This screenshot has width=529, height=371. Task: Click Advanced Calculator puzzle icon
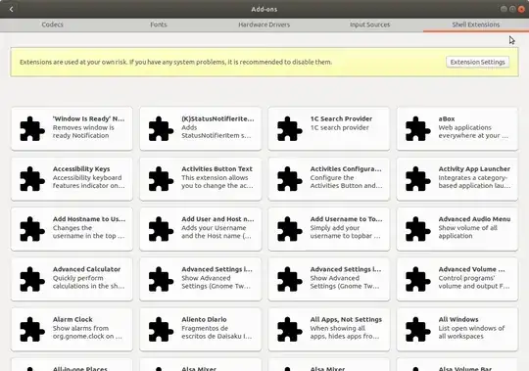(32, 279)
